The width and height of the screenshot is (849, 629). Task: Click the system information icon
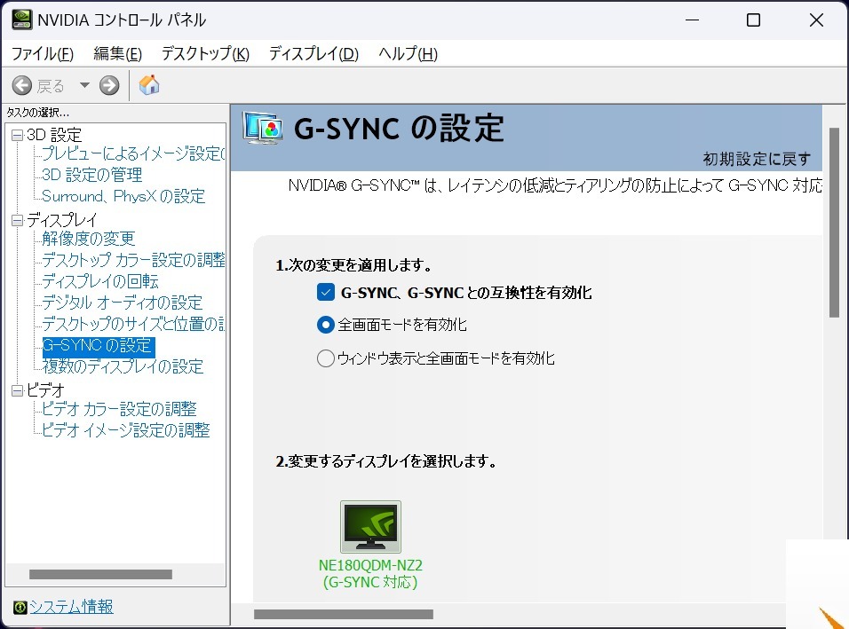[20, 607]
